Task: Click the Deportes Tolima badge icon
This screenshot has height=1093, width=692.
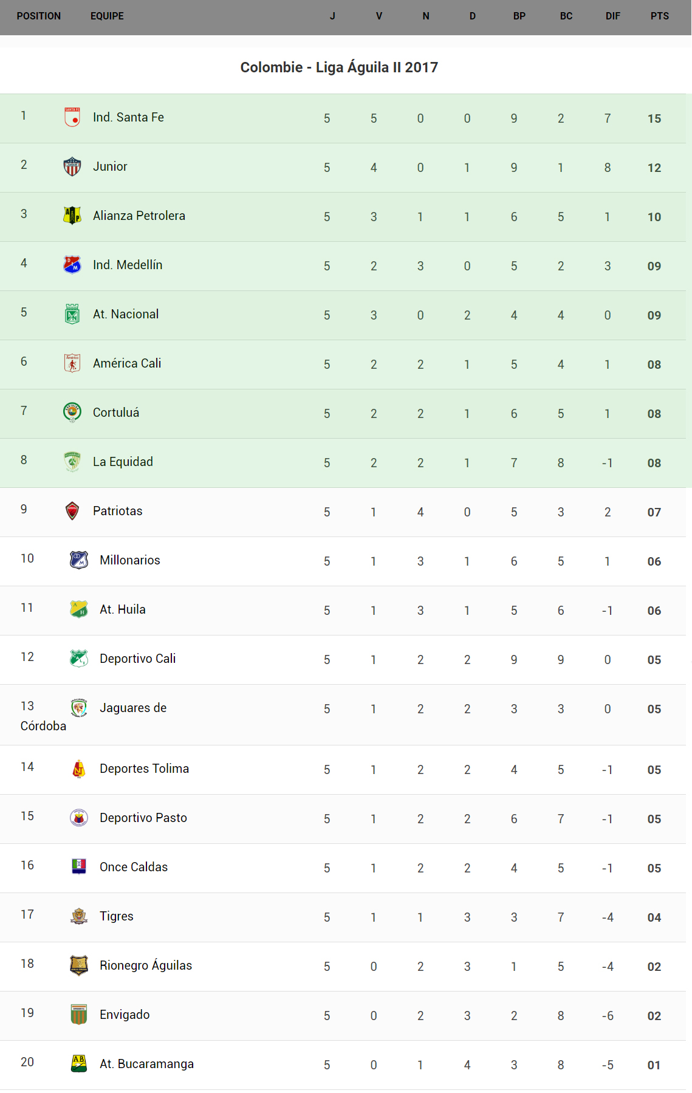Action: tap(79, 769)
